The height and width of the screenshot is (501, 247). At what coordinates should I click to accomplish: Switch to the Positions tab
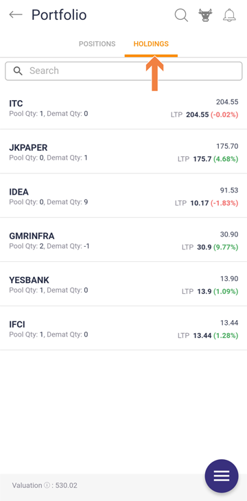click(97, 44)
